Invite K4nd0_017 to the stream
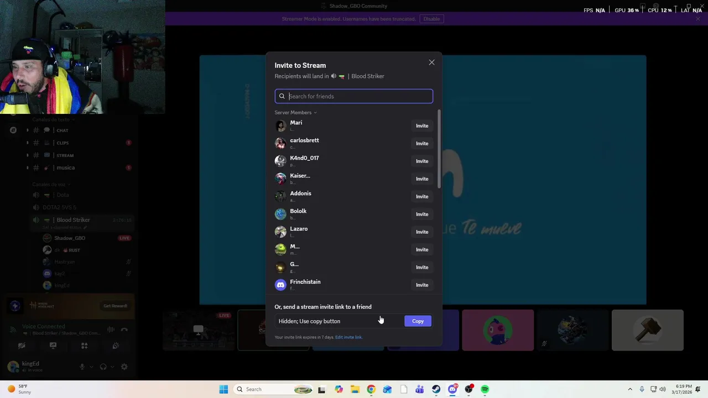 pyautogui.click(x=422, y=161)
